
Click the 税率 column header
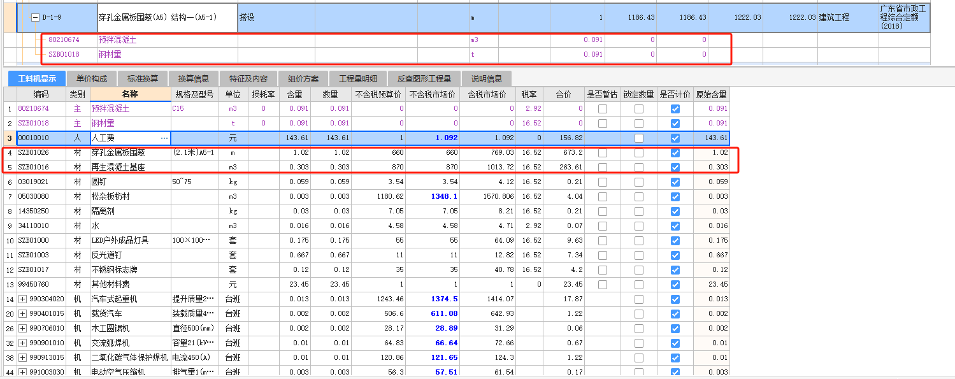pyautogui.click(x=529, y=94)
